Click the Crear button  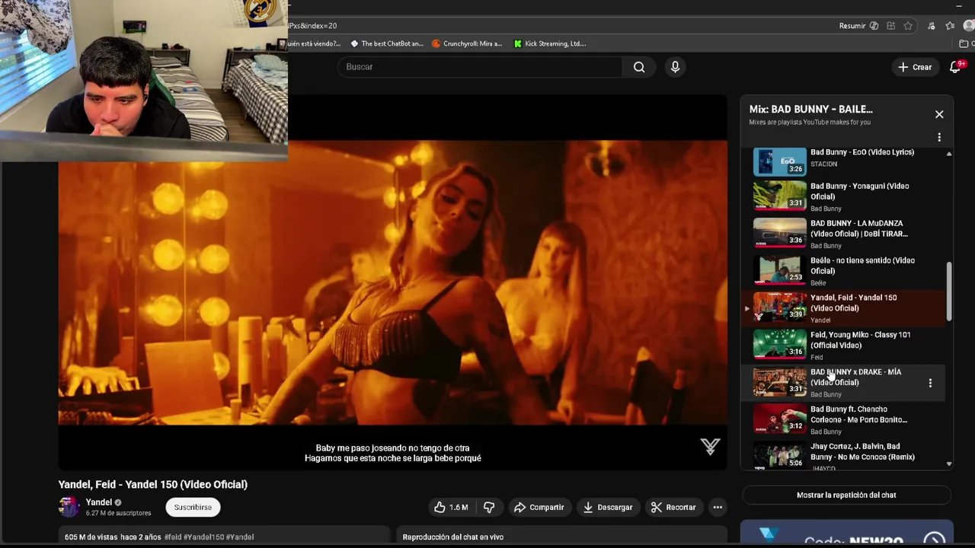(x=915, y=67)
